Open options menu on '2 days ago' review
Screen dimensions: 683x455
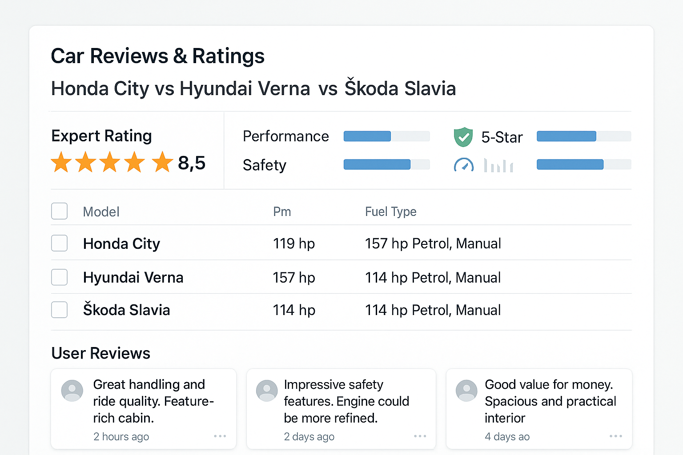tap(420, 436)
